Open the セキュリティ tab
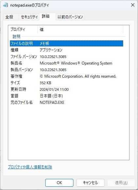 [29, 17]
